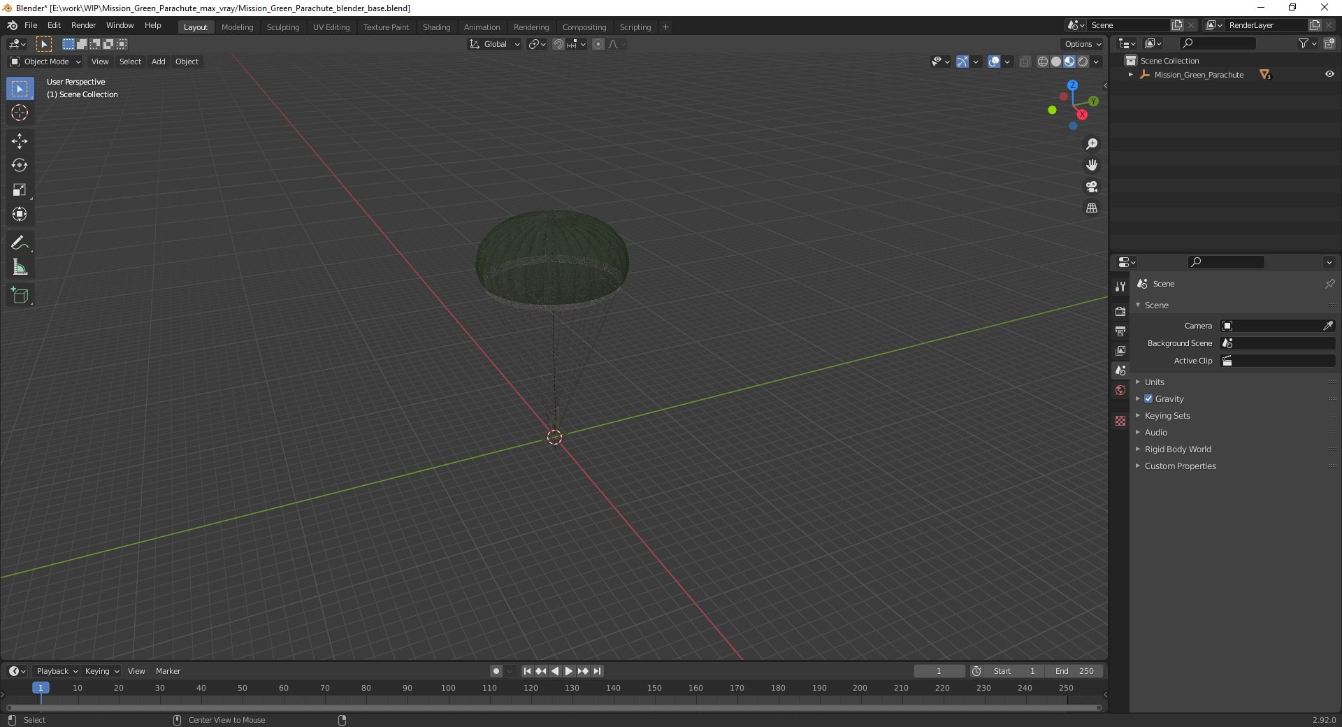Screen dimensions: 1342x727
Task: Toggle proportional editing
Action: pyautogui.click(x=598, y=44)
